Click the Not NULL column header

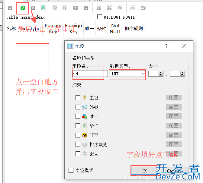[115, 28]
